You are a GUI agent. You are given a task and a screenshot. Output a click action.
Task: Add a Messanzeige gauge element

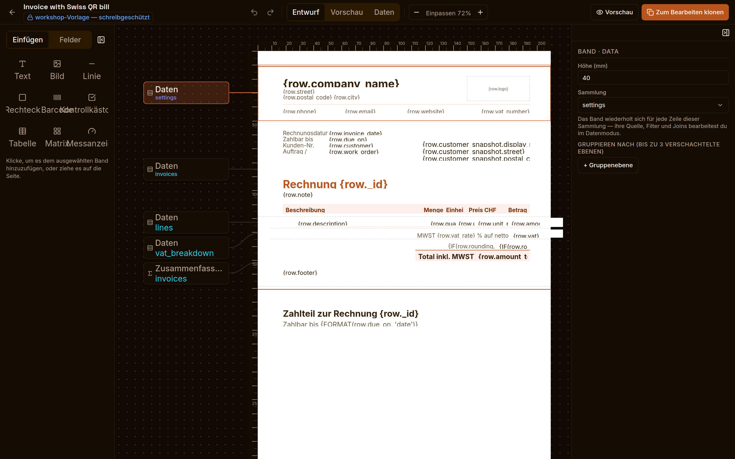pyautogui.click(x=92, y=137)
